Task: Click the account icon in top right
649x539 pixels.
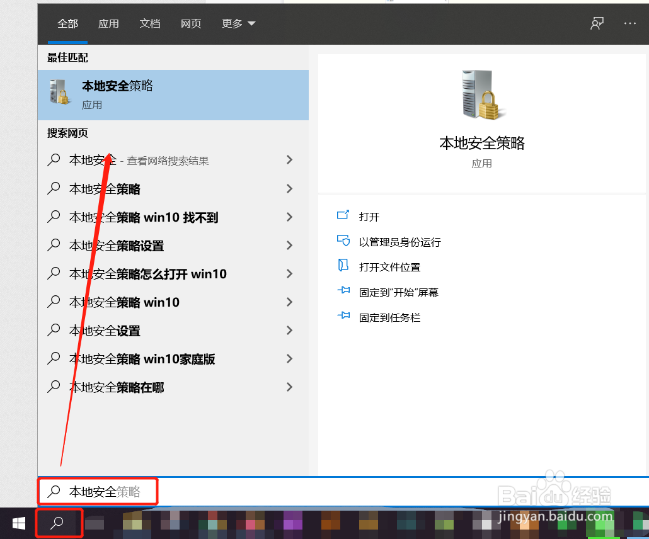Action: point(596,23)
